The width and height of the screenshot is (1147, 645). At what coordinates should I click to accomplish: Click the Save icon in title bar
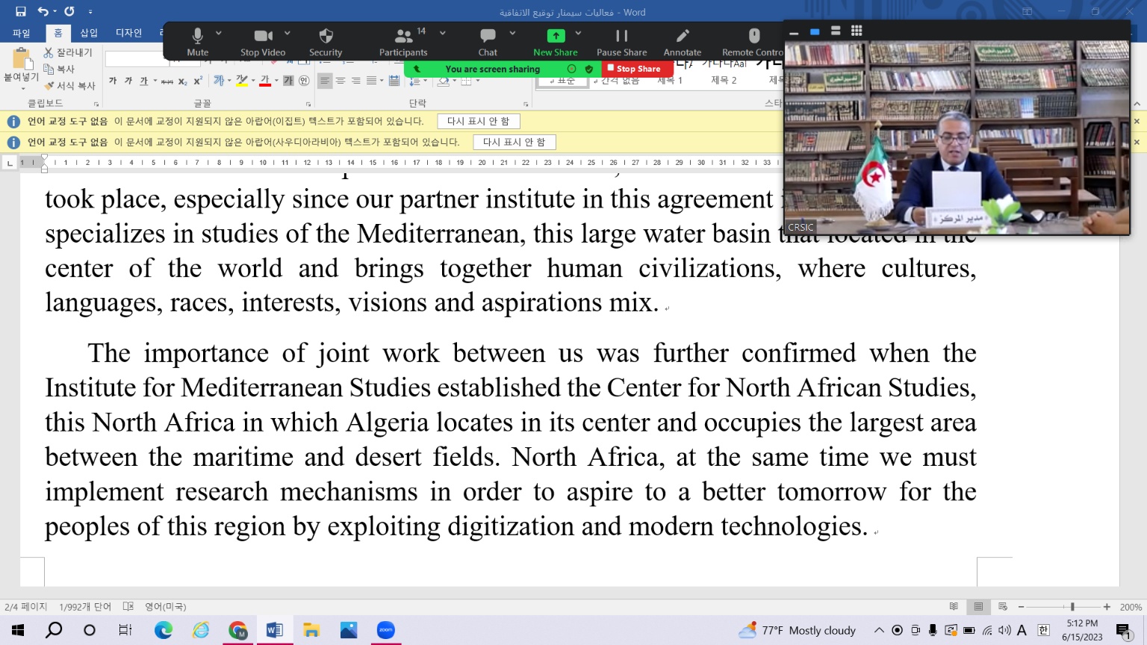(x=21, y=11)
